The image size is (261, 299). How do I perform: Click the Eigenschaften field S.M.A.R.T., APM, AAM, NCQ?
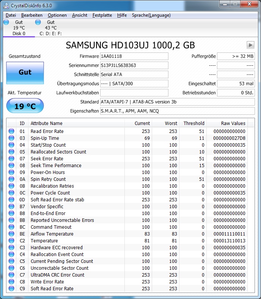(x=178, y=111)
